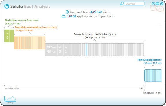
Task: Click the 'Removed applications' label
Action: click(x=150, y=60)
